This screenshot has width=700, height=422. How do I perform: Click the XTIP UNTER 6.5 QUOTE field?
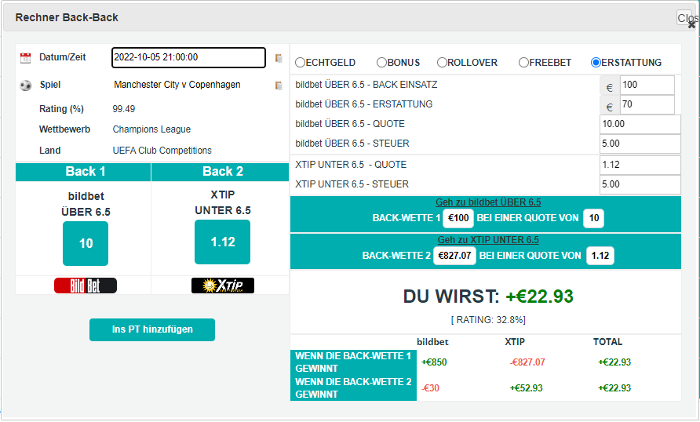click(640, 165)
